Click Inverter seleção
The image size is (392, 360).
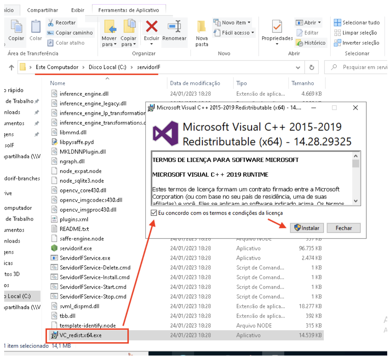tap(357, 43)
